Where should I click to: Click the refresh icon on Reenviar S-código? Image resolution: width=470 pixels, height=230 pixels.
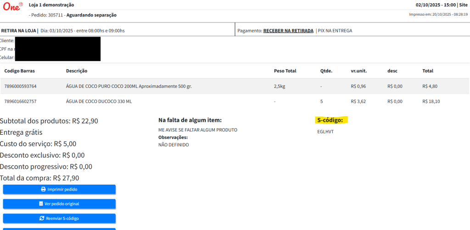pyautogui.click(x=42, y=218)
